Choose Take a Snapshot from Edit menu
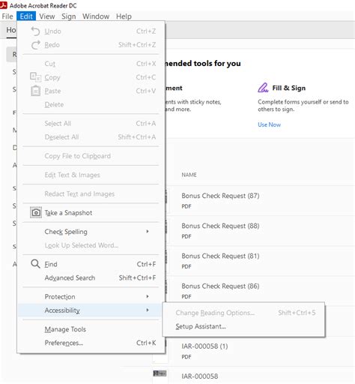 91,213
